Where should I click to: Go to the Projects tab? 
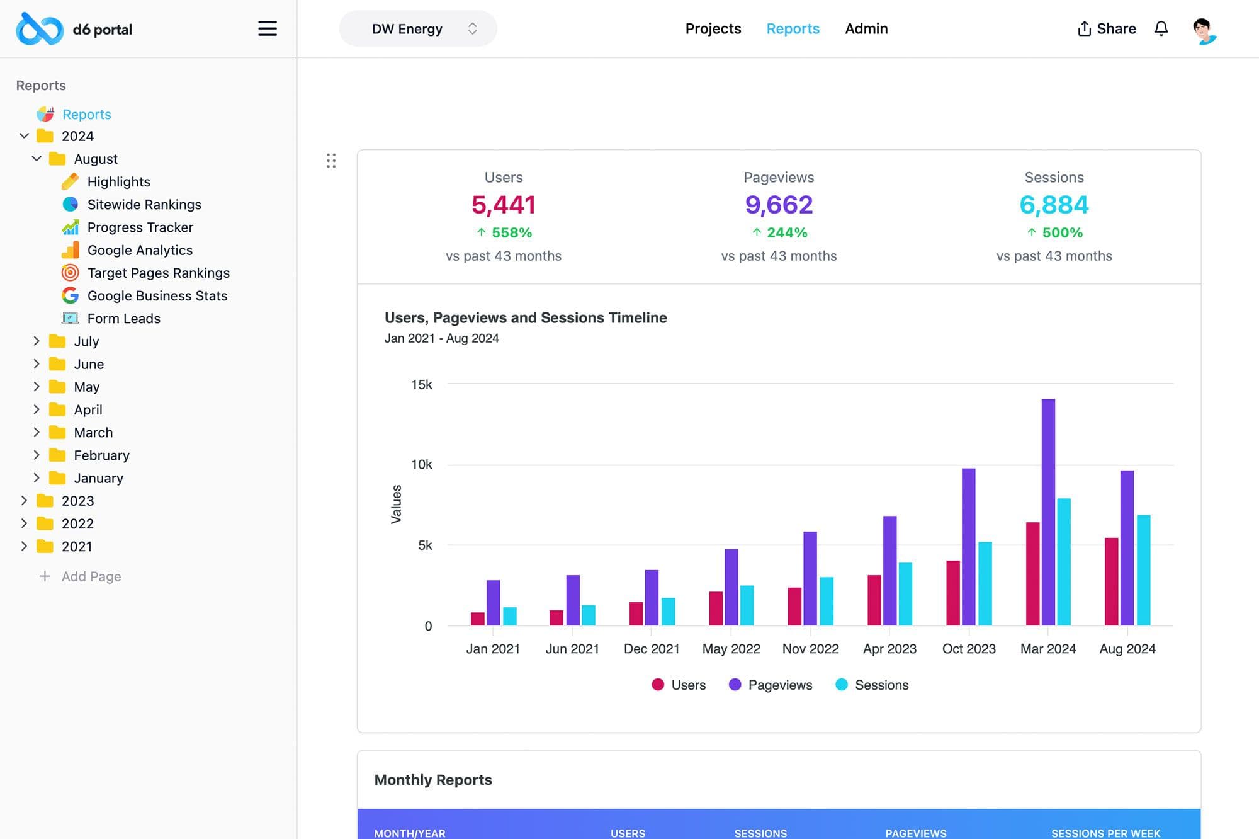pyautogui.click(x=713, y=28)
